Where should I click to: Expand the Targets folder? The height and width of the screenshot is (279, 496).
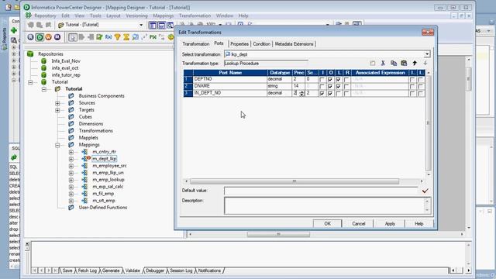[57, 110]
